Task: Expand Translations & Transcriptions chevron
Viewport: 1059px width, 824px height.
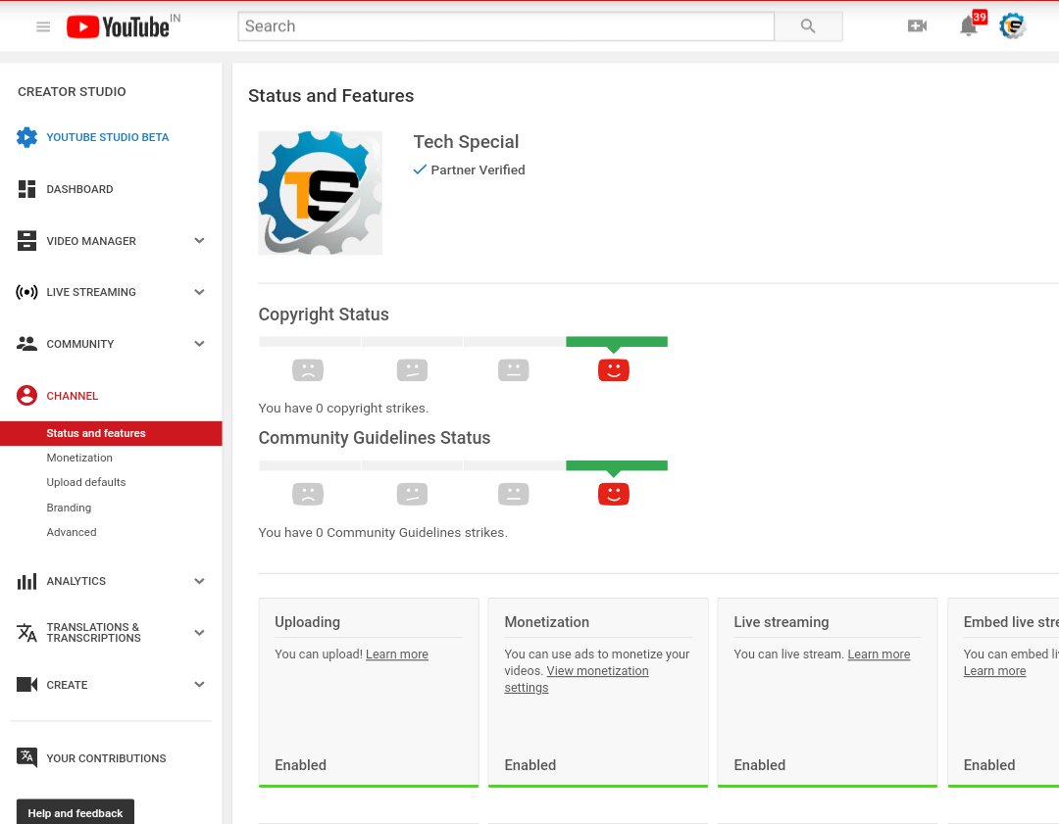Action: [199, 632]
